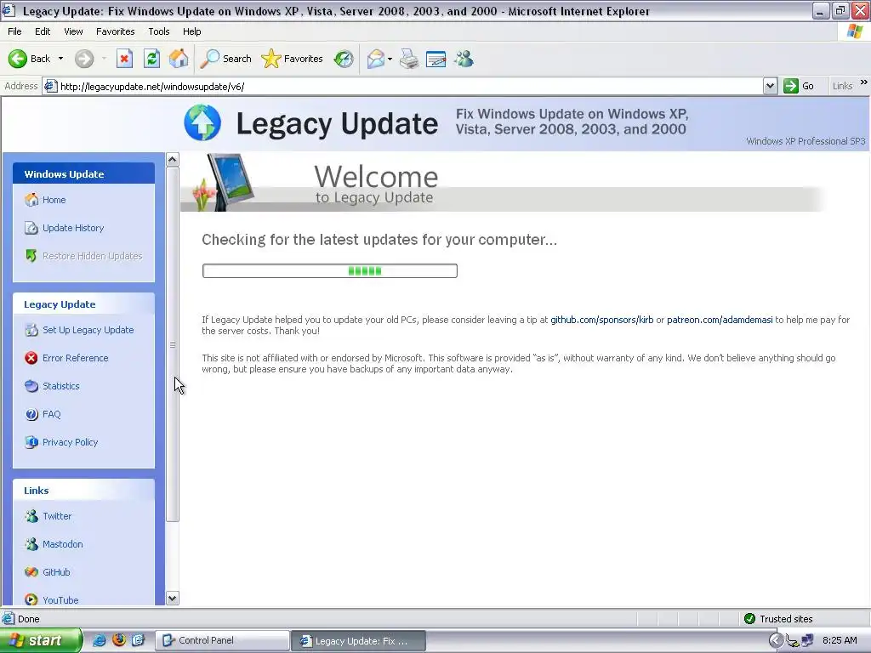The height and width of the screenshot is (653, 871).
Task: Click the system tray clock 8:25 AM
Action: tap(840, 640)
